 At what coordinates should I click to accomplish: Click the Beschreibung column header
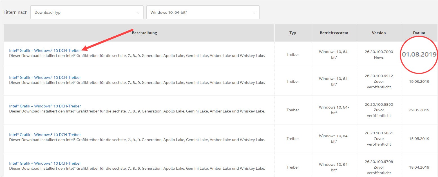[x=144, y=33]
